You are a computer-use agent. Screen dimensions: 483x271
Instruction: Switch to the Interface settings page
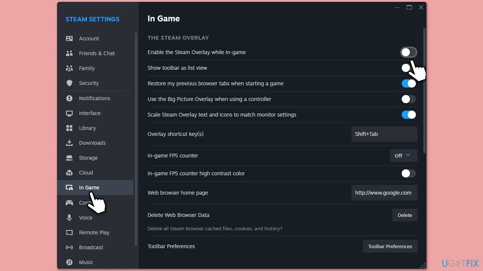coord(89,113)
